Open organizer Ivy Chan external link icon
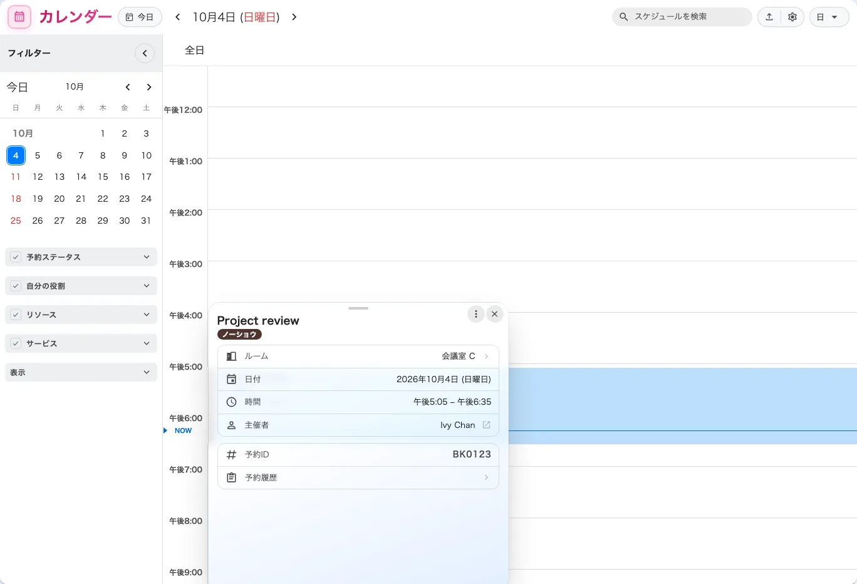Viewport: 857px width, 584px height. click(486, 425)
